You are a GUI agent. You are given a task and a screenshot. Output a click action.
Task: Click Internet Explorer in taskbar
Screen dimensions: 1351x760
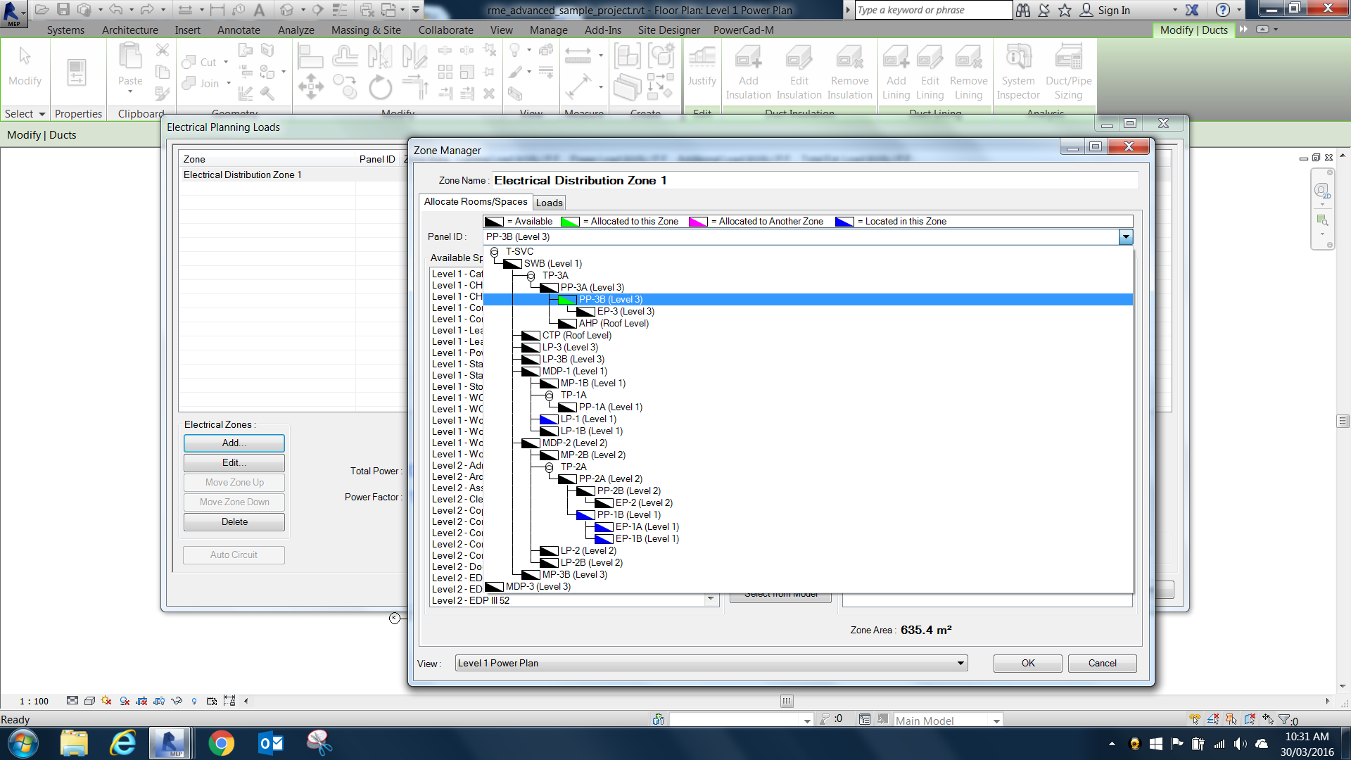point(123,743)
